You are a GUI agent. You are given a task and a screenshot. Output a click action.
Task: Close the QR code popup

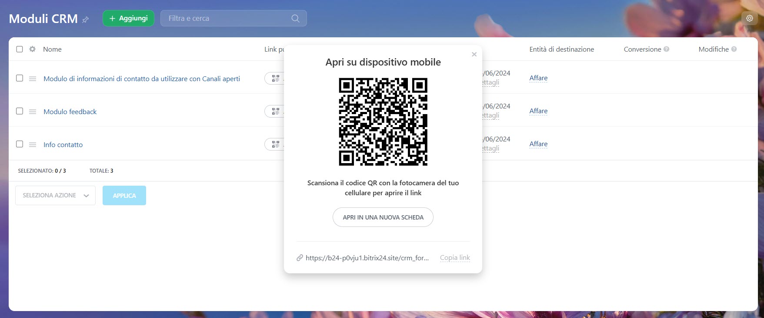(474, 54)
